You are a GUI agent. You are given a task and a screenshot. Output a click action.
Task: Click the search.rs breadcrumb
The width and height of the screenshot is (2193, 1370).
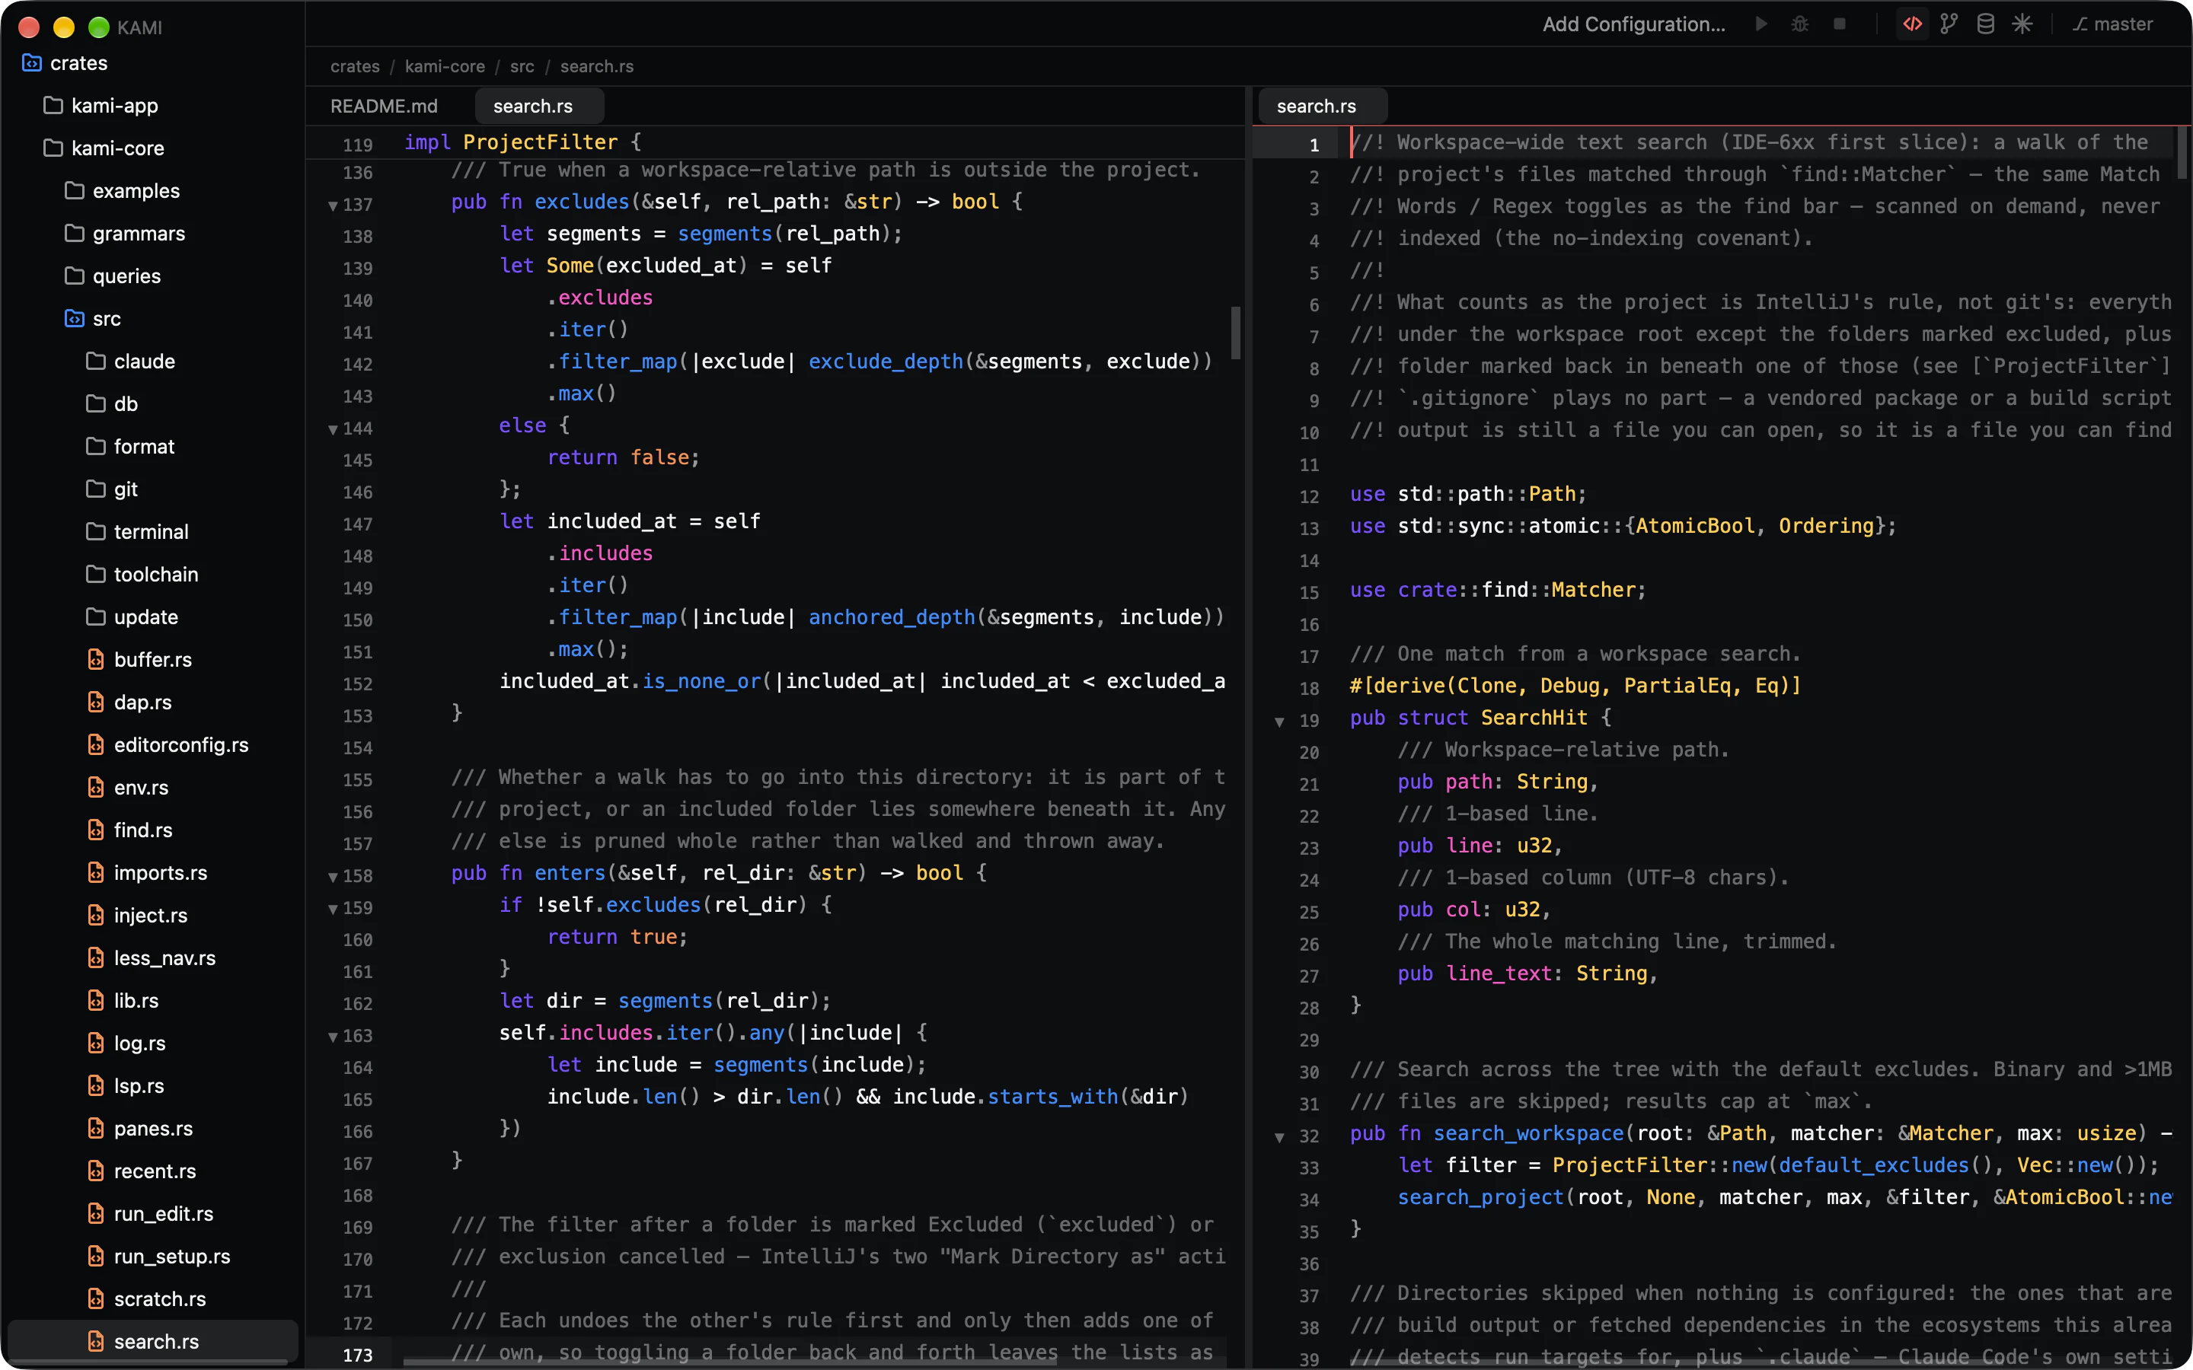pos(596,66)
